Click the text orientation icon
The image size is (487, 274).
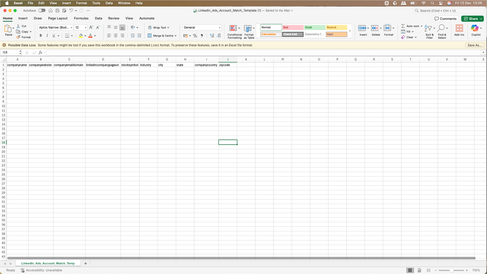[x=133, y=27]
